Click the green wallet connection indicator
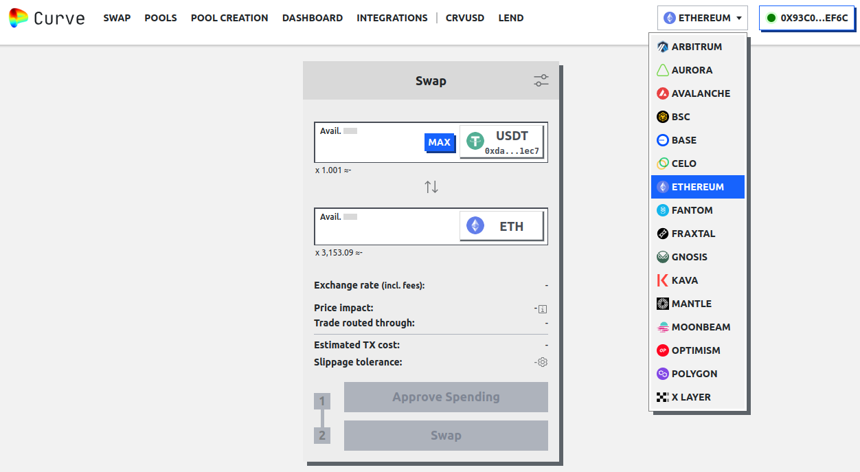Image resolution: width=860 pixels, height=472 pixels. pyautogui.click(x=771, y=18)
